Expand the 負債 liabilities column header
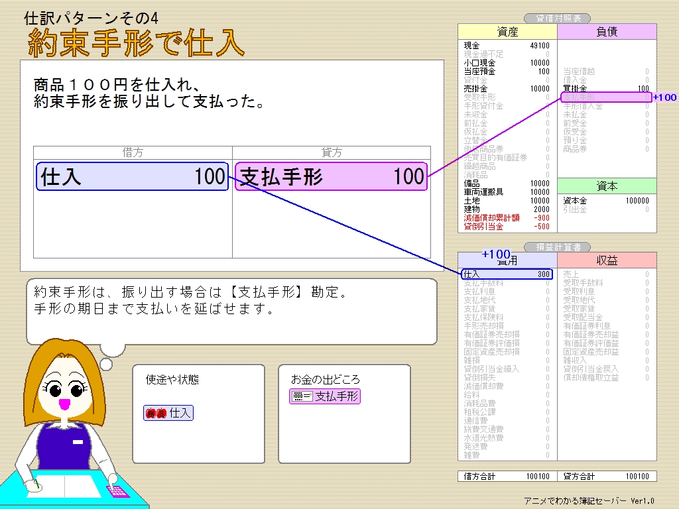Image resolution: width=679 pixels, height=509 pixels. (x=607, y=31)
